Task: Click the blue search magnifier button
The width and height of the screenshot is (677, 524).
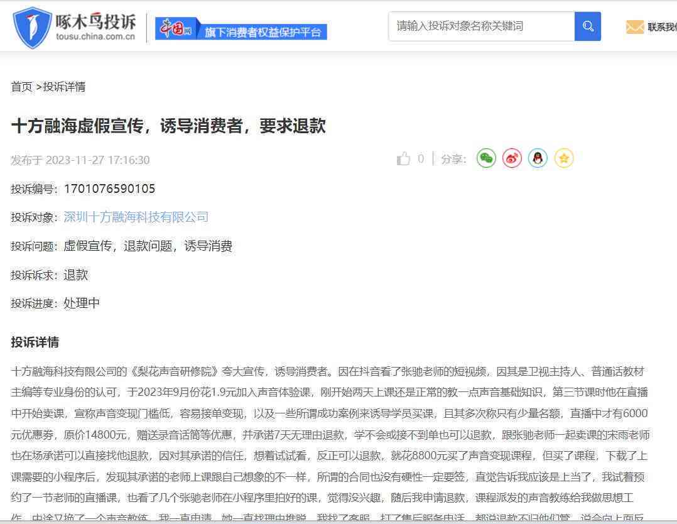Action: tap(588, 26)
